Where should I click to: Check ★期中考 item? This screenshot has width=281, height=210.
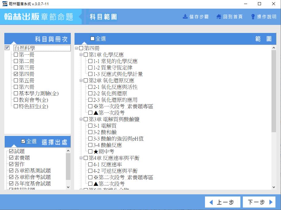coord(90,151)
